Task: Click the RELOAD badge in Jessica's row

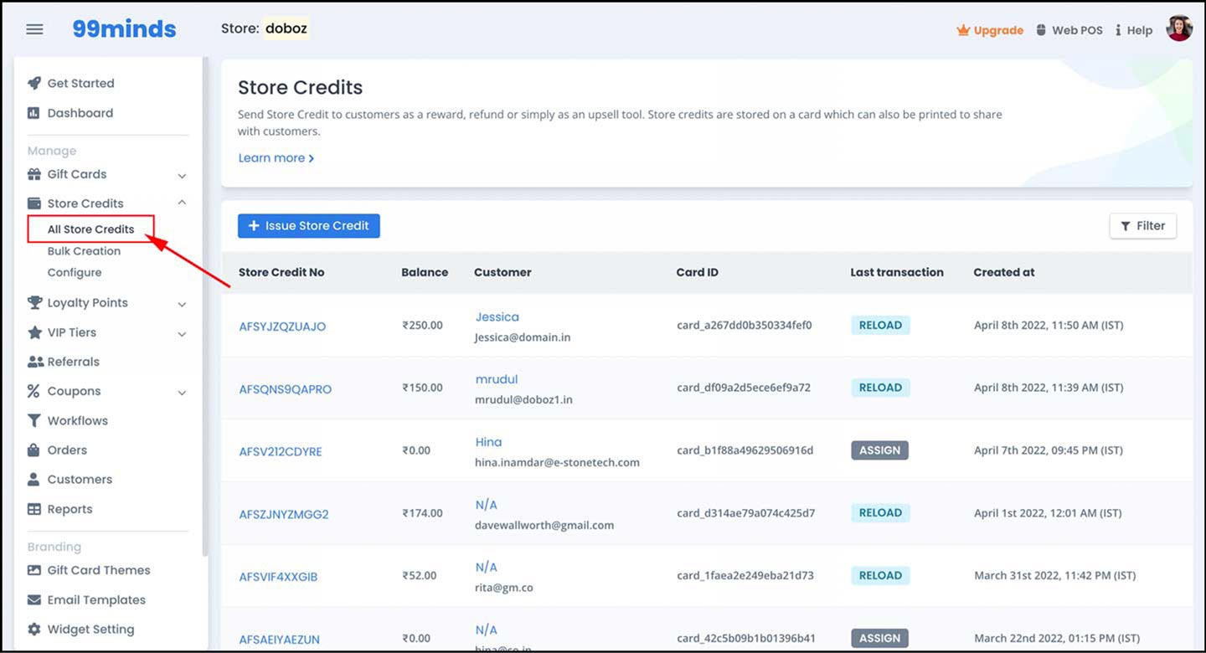Action: pos(880,326)
